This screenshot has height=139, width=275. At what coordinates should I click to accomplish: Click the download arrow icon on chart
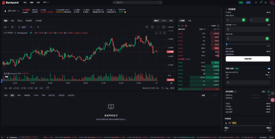tap(156, 33)
